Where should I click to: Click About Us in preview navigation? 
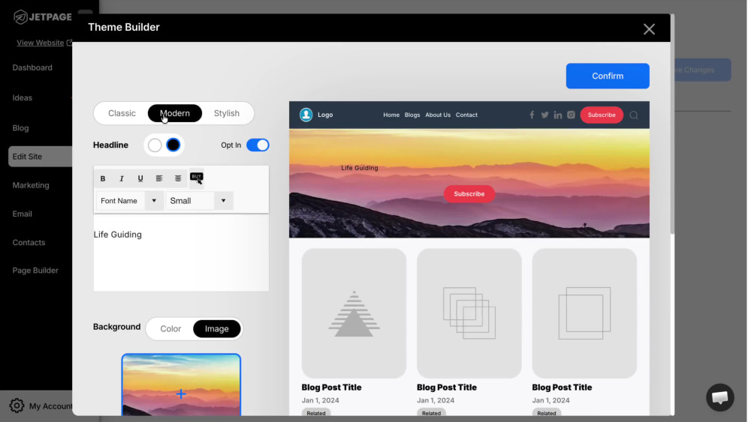pos(438,115)
